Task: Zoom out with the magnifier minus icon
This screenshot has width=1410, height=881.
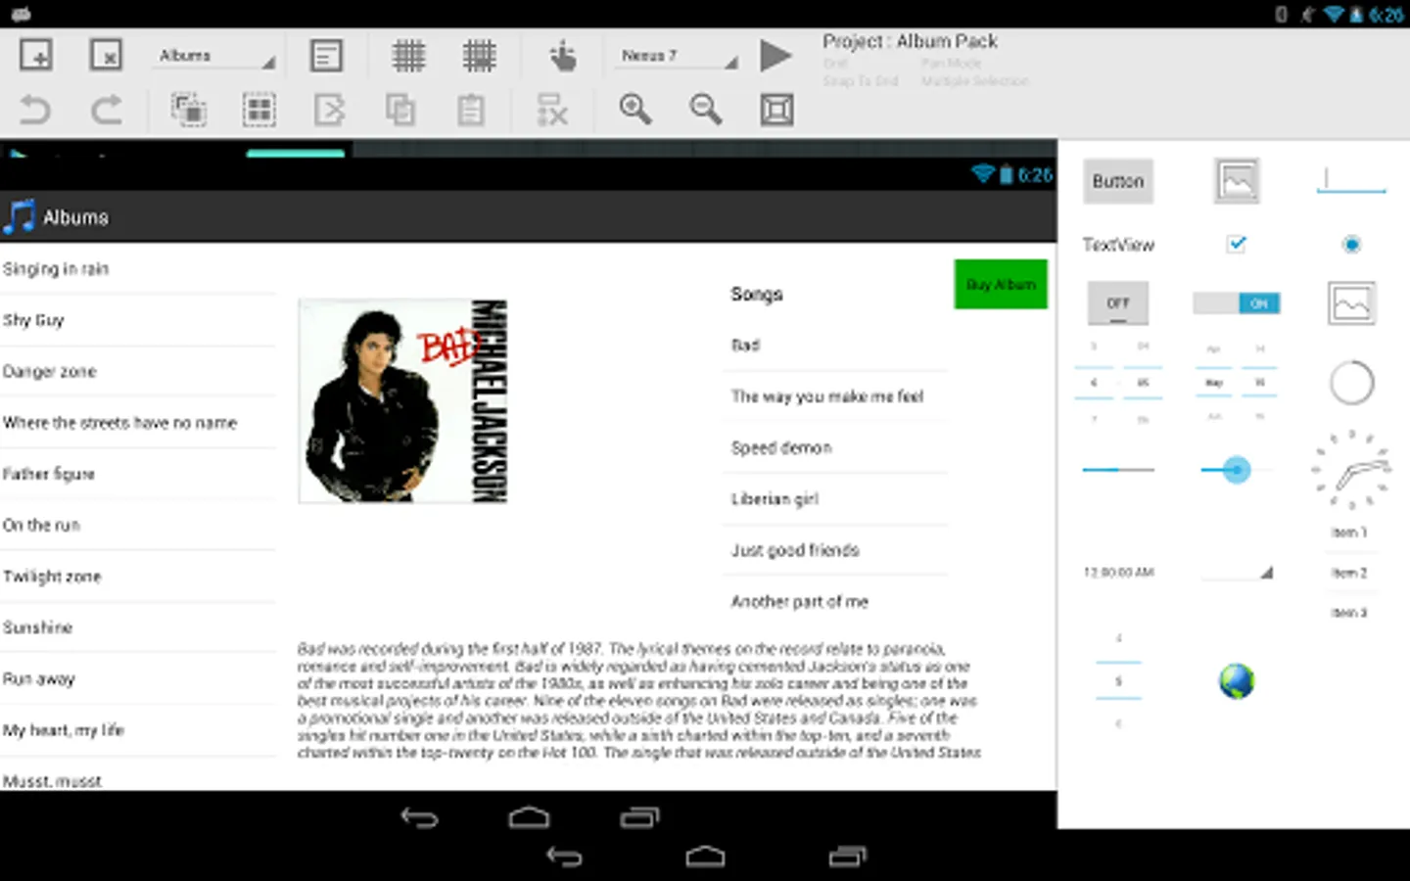Action: pos(705,109)
